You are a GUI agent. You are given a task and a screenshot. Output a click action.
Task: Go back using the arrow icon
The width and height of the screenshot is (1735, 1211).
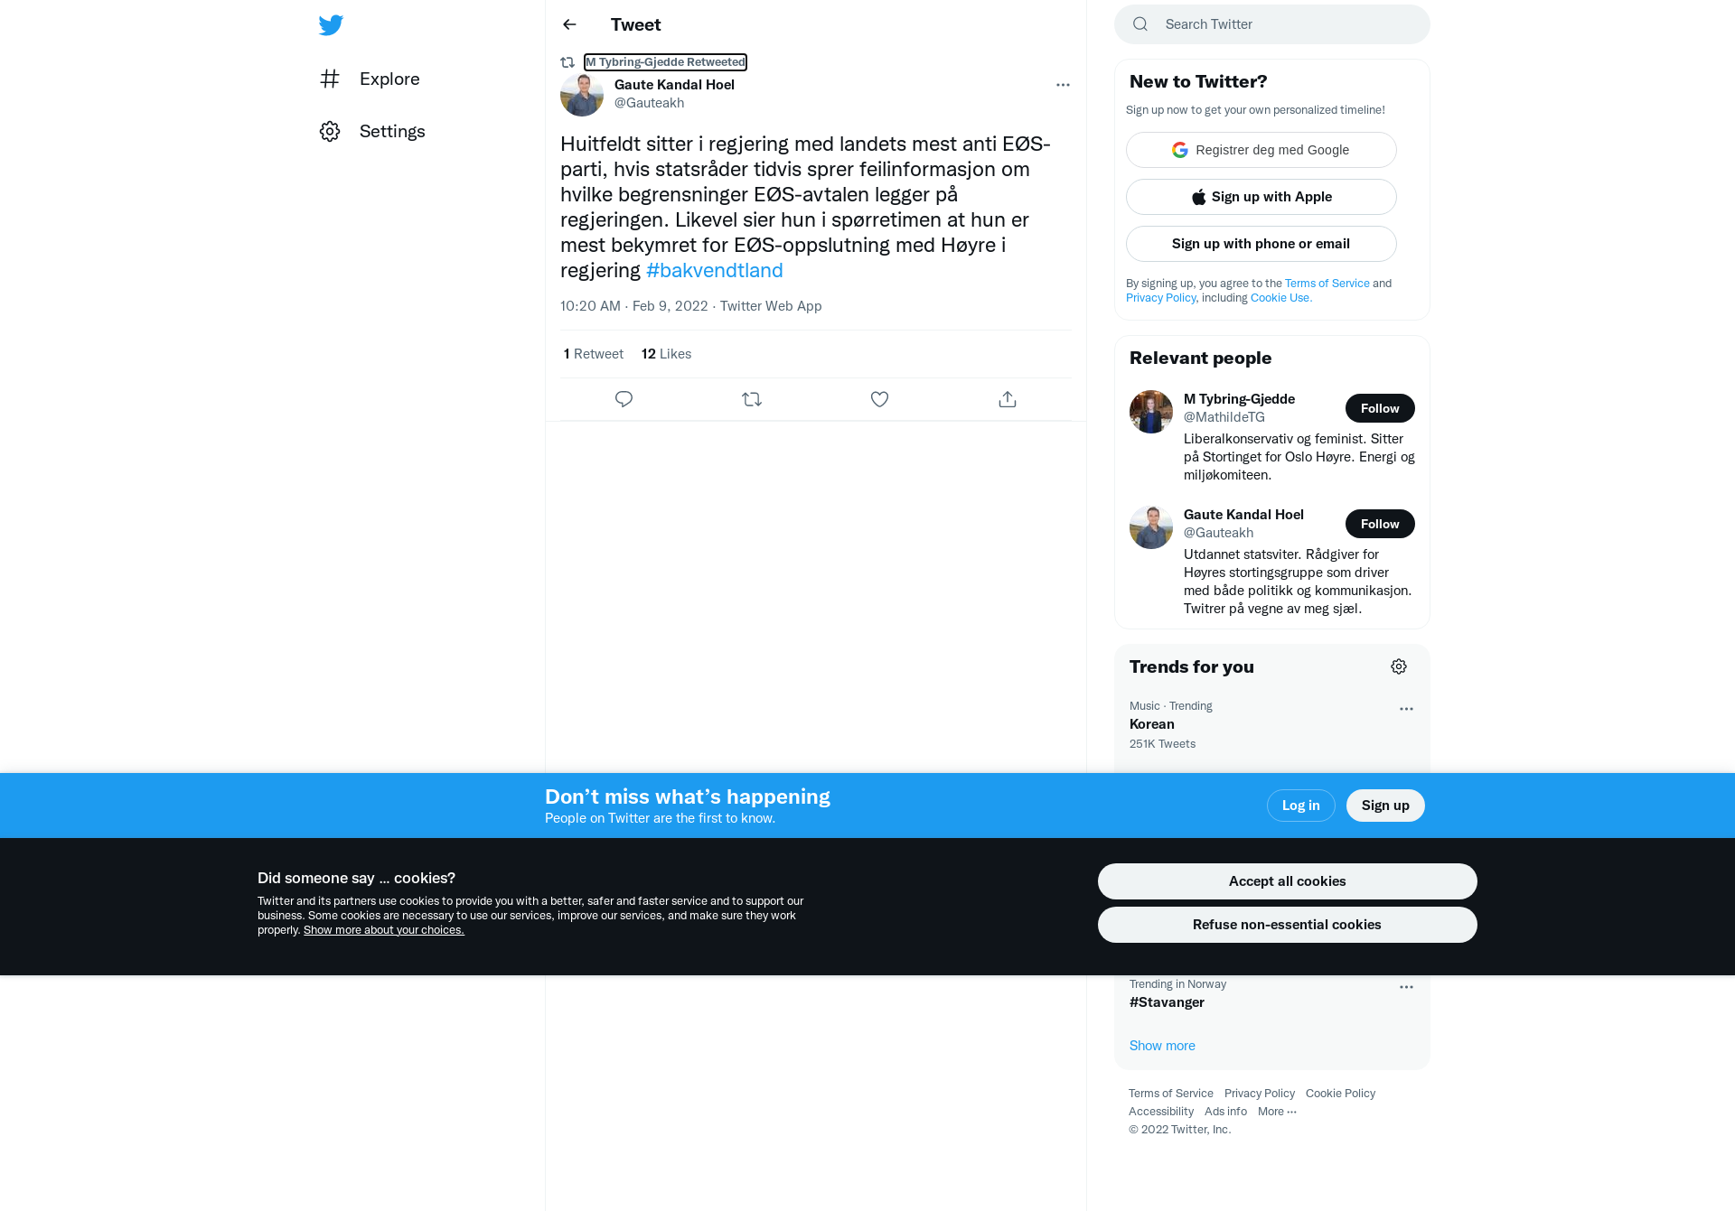pyautogui.click(x=569, y=24)
